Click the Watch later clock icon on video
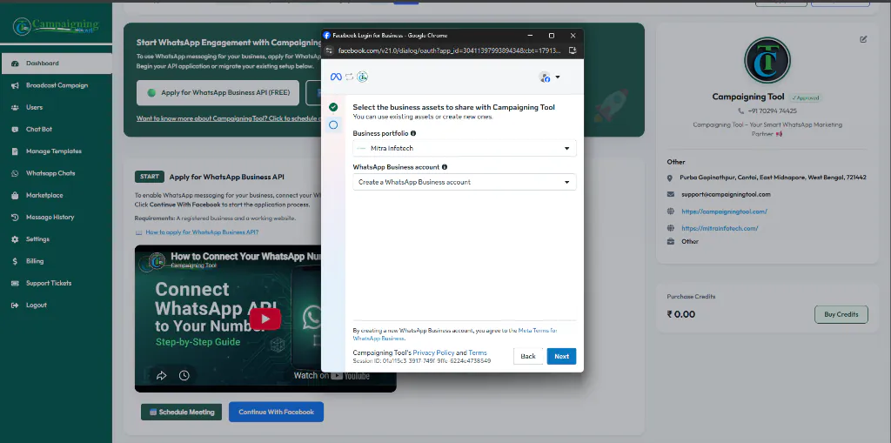 184,375
